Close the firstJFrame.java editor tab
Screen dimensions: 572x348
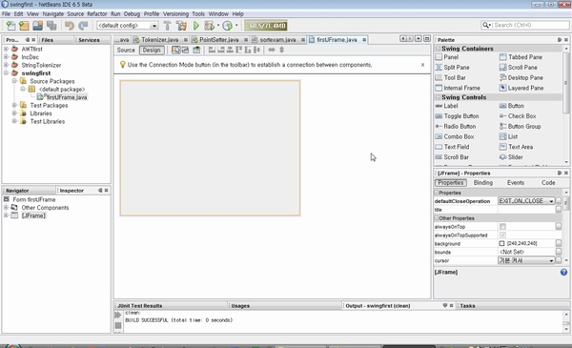364,40
